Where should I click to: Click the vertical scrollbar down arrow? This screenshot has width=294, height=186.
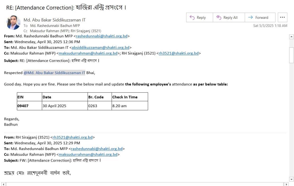(x=291, y=179)
